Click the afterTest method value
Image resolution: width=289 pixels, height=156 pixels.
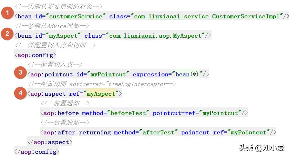[158, 132]
